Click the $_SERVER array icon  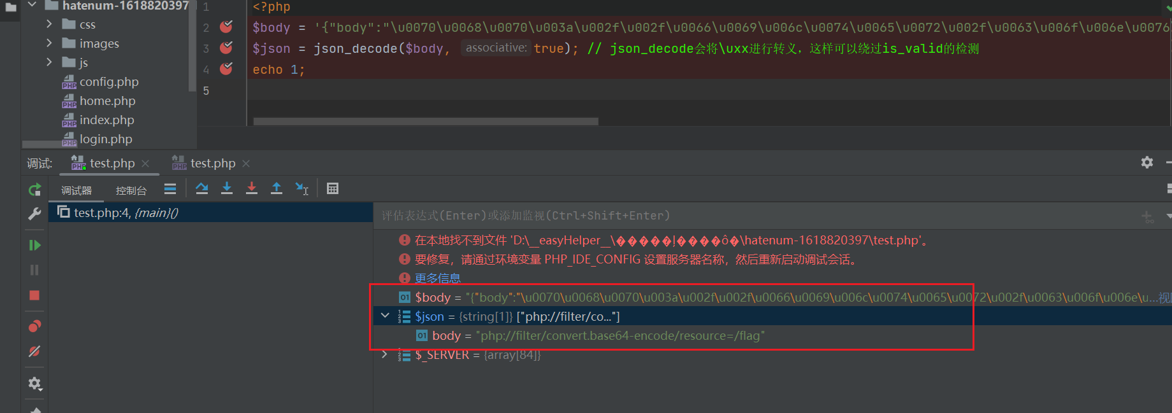404,354
